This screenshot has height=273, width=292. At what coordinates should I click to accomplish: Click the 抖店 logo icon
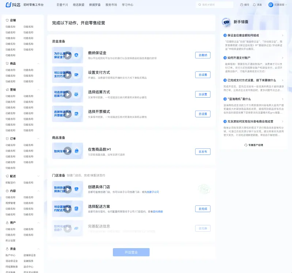pos(8,5)
